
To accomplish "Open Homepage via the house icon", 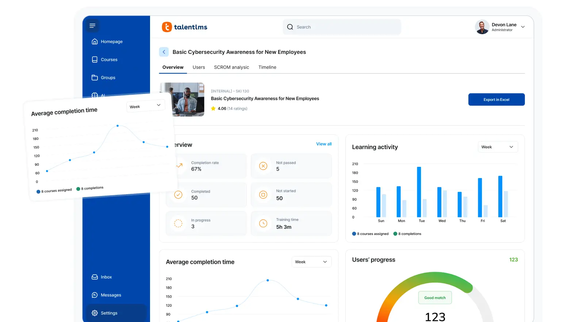I will click(x=95, y=42).
